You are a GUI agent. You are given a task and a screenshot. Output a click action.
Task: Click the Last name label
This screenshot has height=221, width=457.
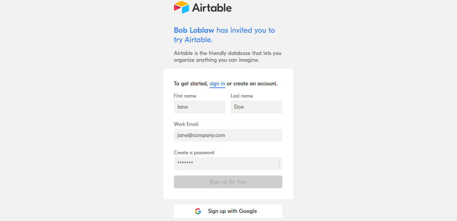tap(242, 96)
